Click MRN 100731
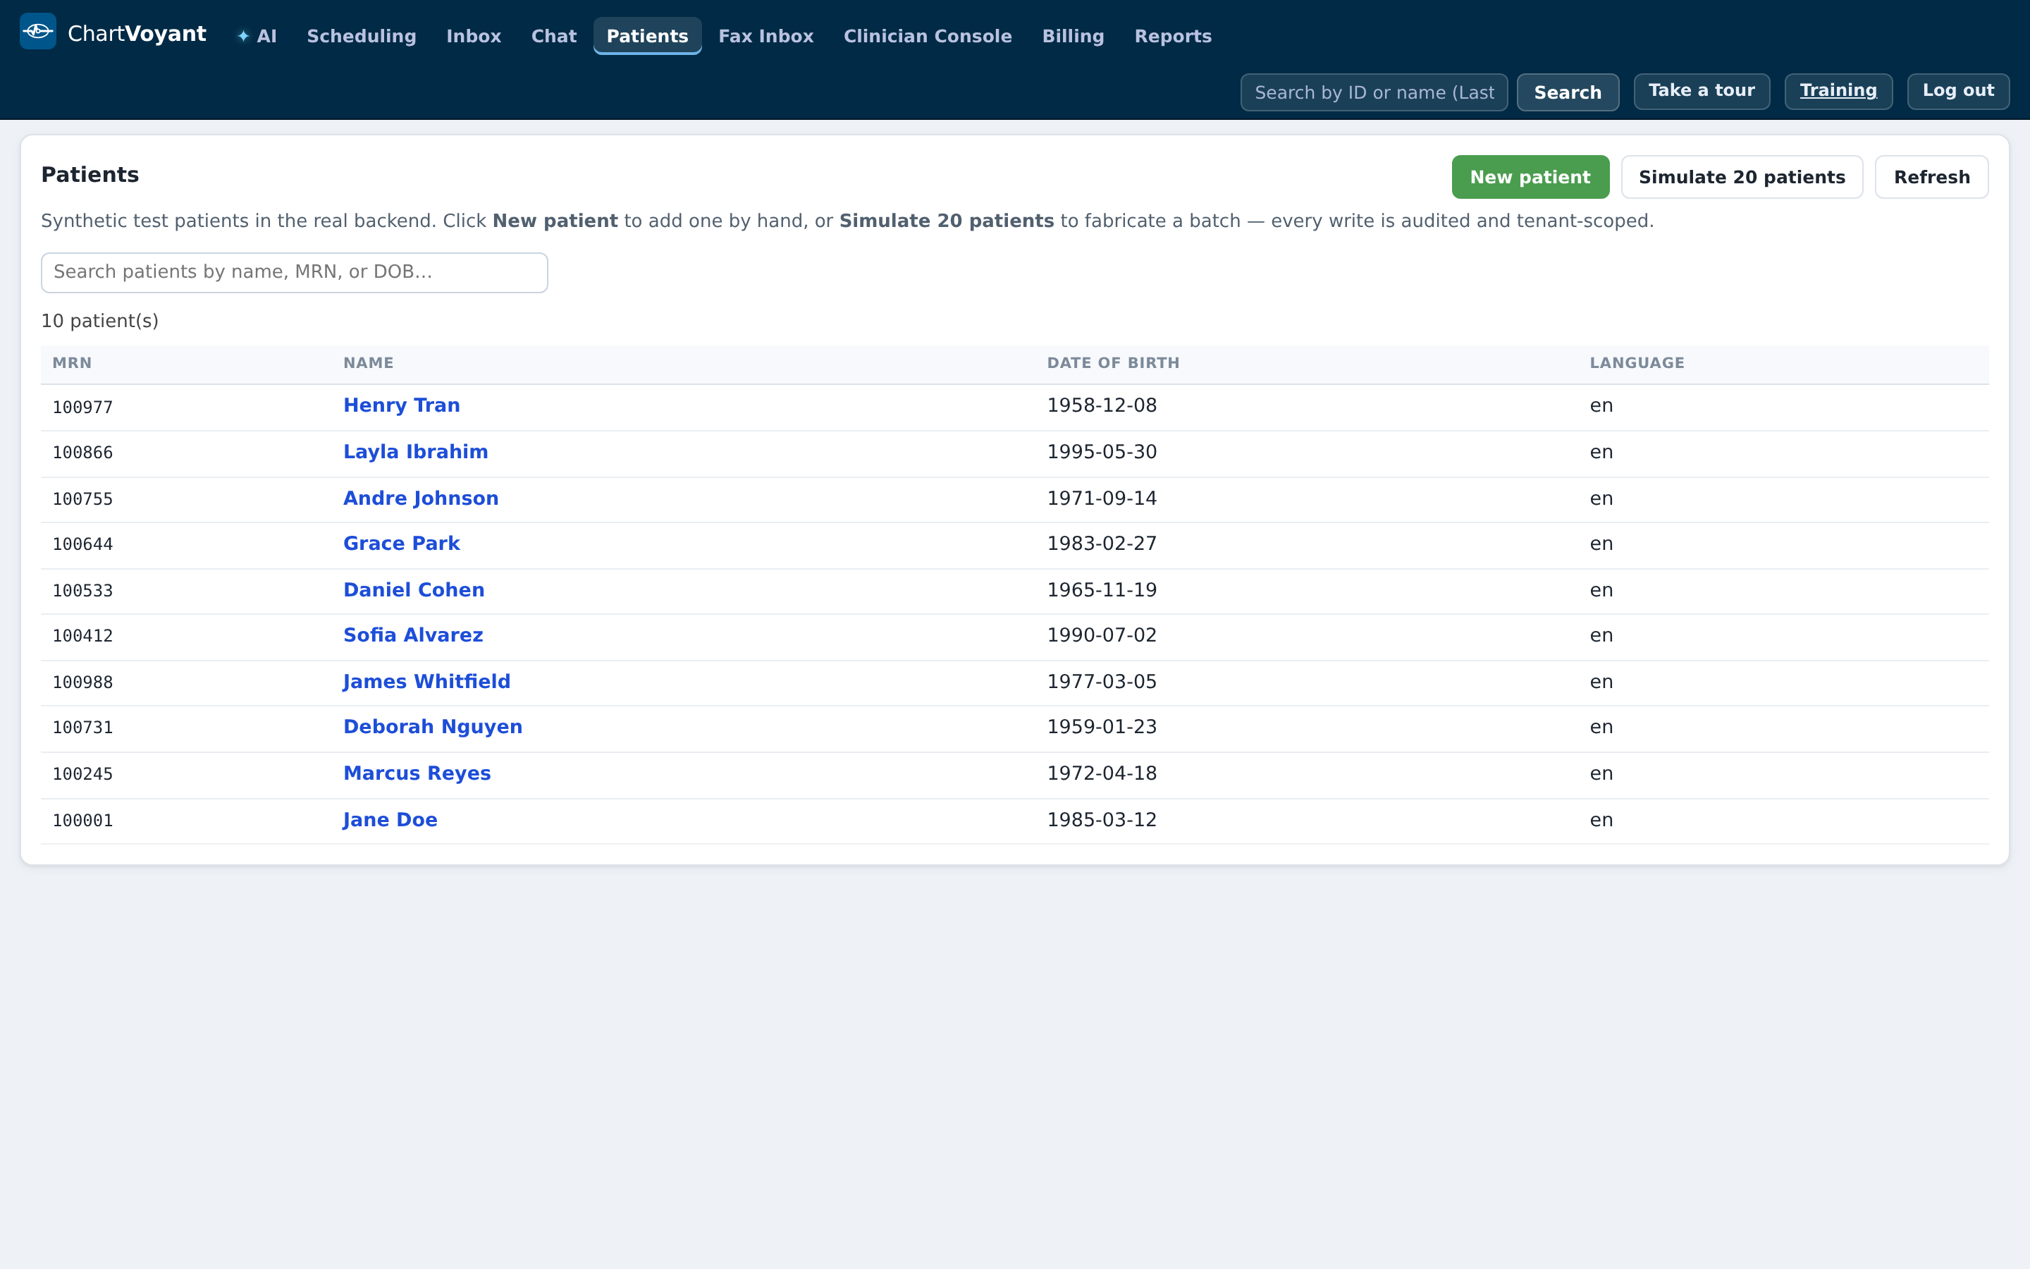This screenshot has height=1269, width=2030. tap(82, 728)
